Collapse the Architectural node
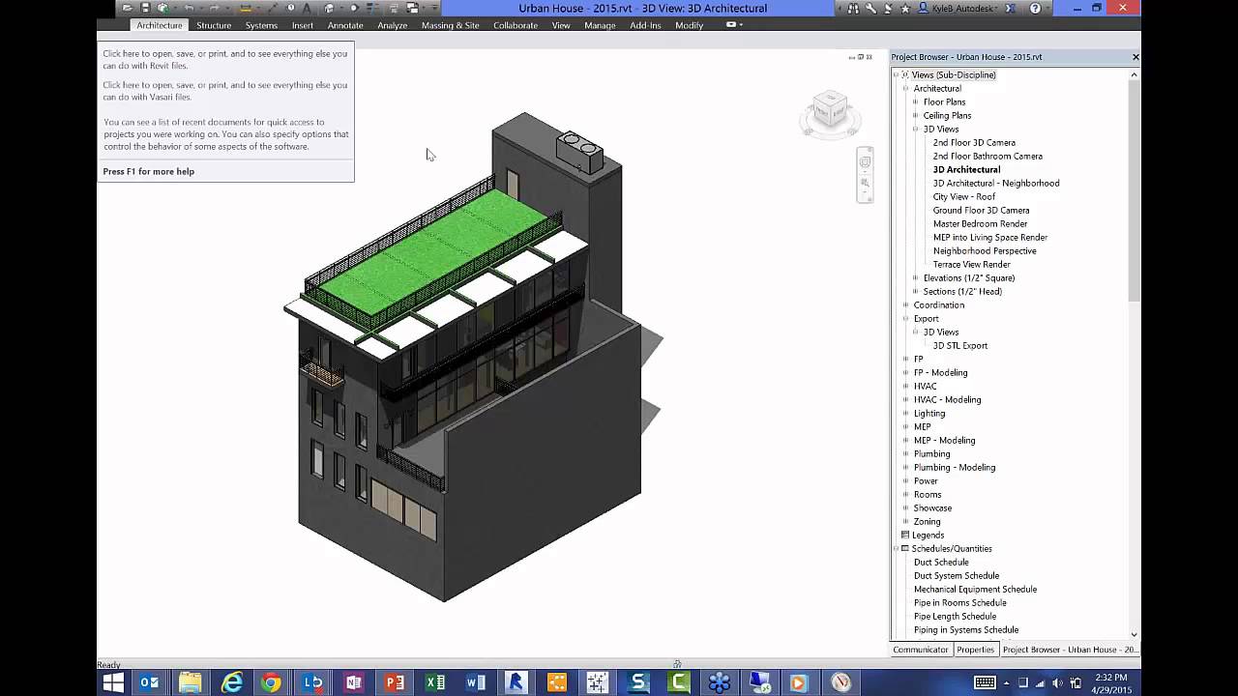 pyautogui.click(x=906, y=88)
